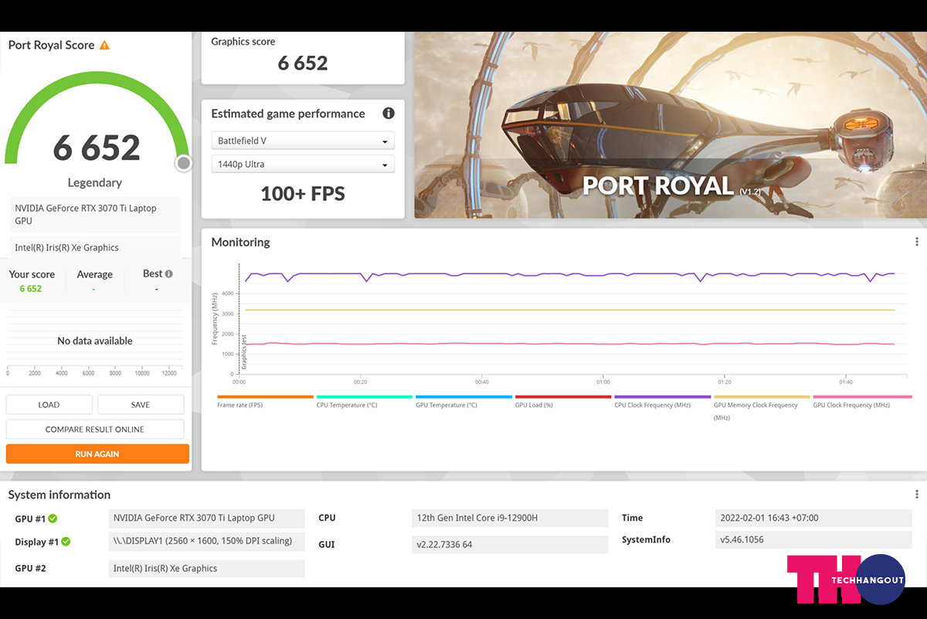Image resolution: width=927 pixels, height=619 pixels.
Task: Click the pink GPU clock frequency line in the chart
Action: (x=570, y=344)
